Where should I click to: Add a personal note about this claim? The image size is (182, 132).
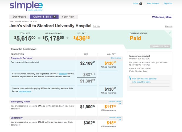point(144,79)
